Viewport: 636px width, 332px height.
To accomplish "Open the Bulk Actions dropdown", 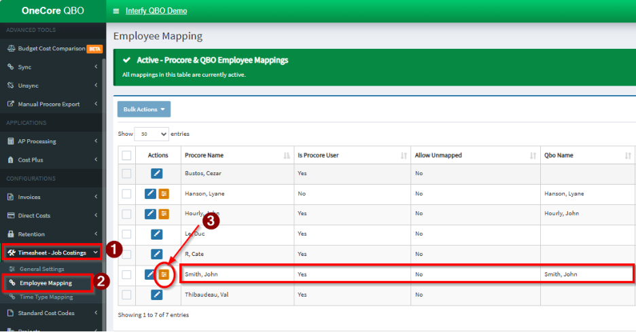I will pyautogui.click(x=144, y=109).
